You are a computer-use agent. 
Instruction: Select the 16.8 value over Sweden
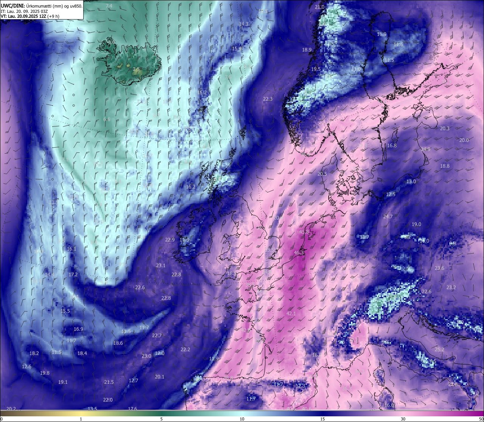coord(392,145)
